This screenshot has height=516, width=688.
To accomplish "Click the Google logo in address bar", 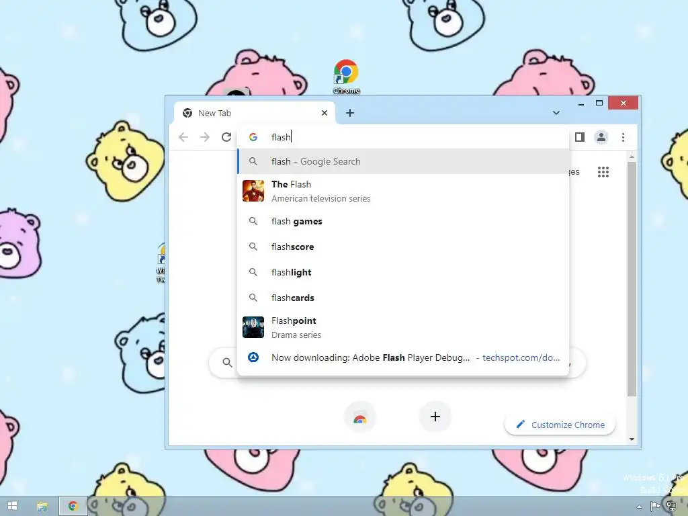I will (x=253, y=137).
